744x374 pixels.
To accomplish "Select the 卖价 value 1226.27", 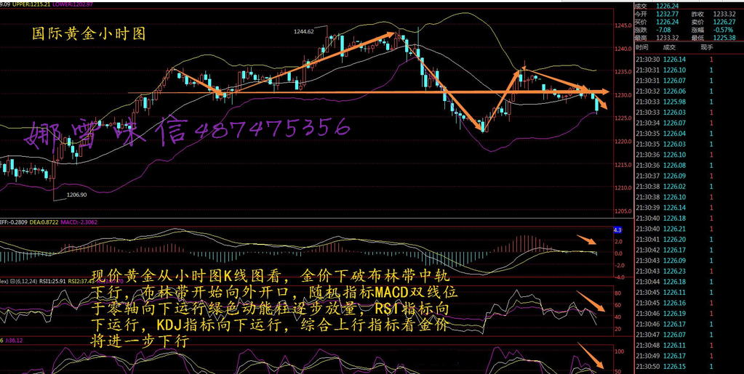I will pos(723,21).
